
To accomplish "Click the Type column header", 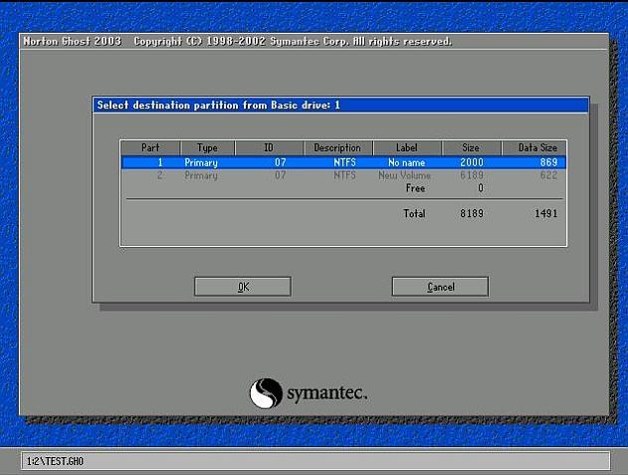I will tap(207, 148).
